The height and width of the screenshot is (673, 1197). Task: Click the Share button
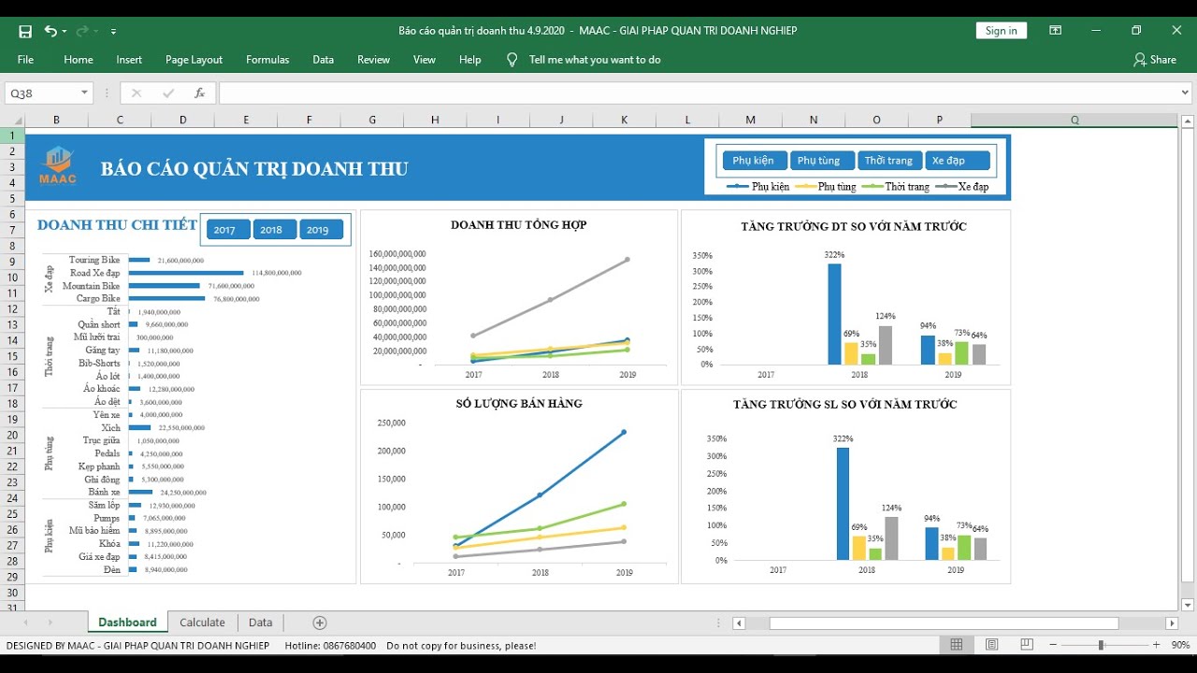coord(1155,60)
